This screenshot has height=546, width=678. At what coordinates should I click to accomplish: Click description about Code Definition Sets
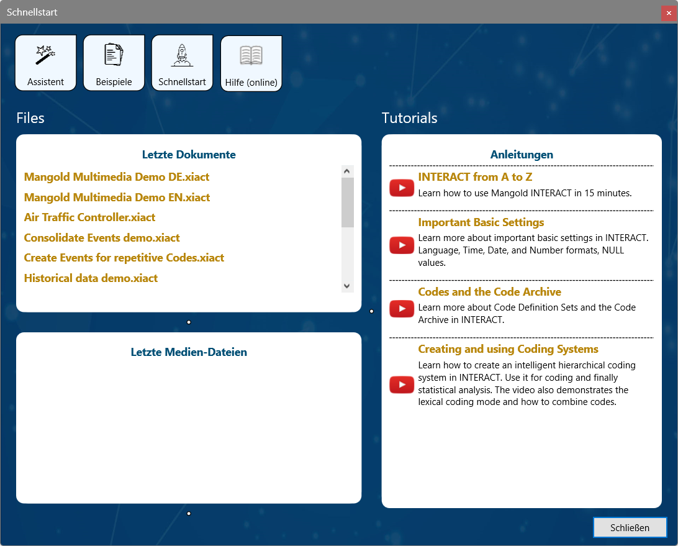pyautogui.click(x=527, y=314)
